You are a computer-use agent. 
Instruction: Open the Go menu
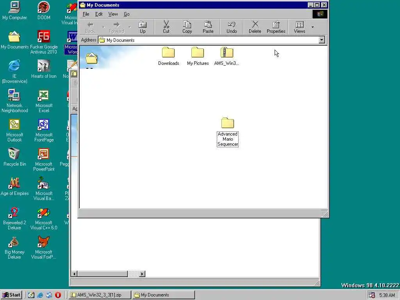(x=127, y=14)
